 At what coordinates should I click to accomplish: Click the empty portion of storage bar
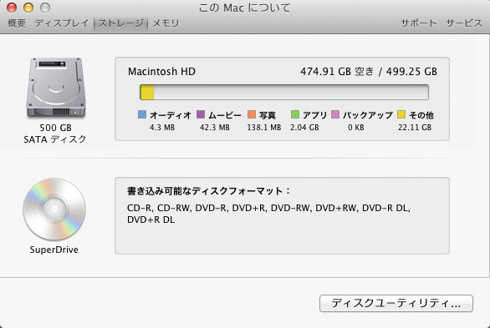[x=291, y=93]
